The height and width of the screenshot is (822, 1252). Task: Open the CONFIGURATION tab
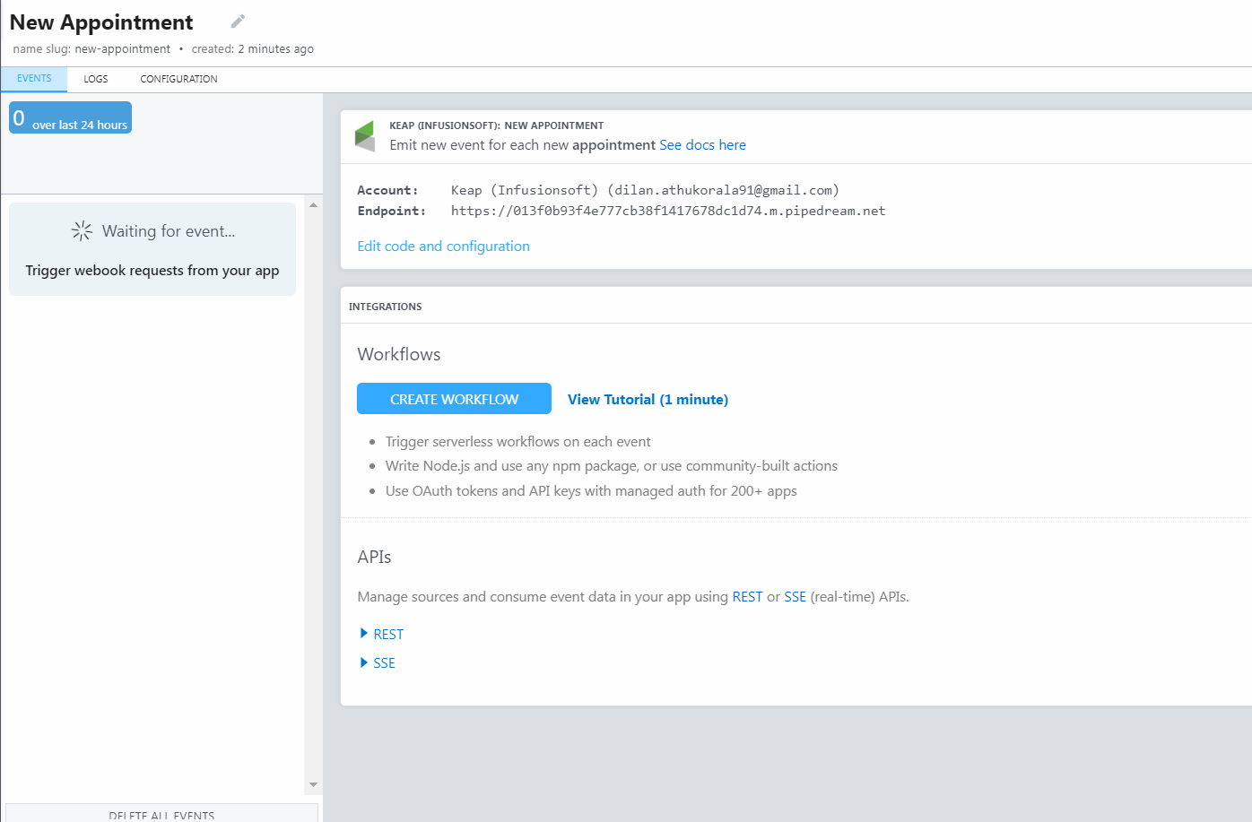pos(178,79)
